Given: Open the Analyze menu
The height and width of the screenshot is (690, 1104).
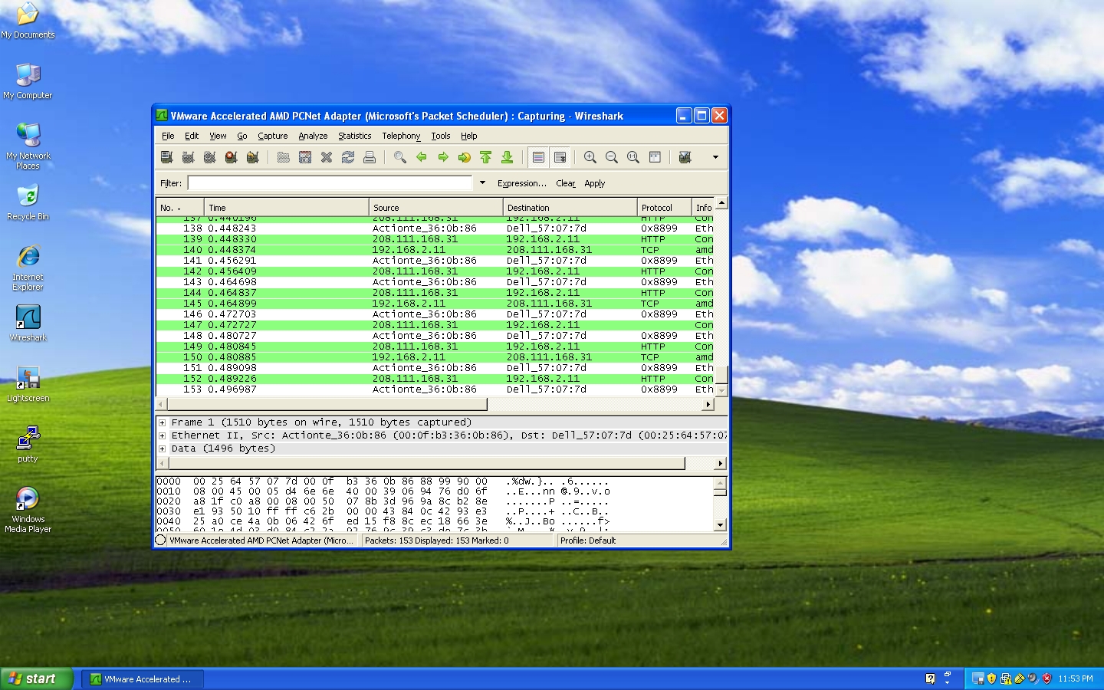Looking at the screenshot, I should (x=313, y=136).
